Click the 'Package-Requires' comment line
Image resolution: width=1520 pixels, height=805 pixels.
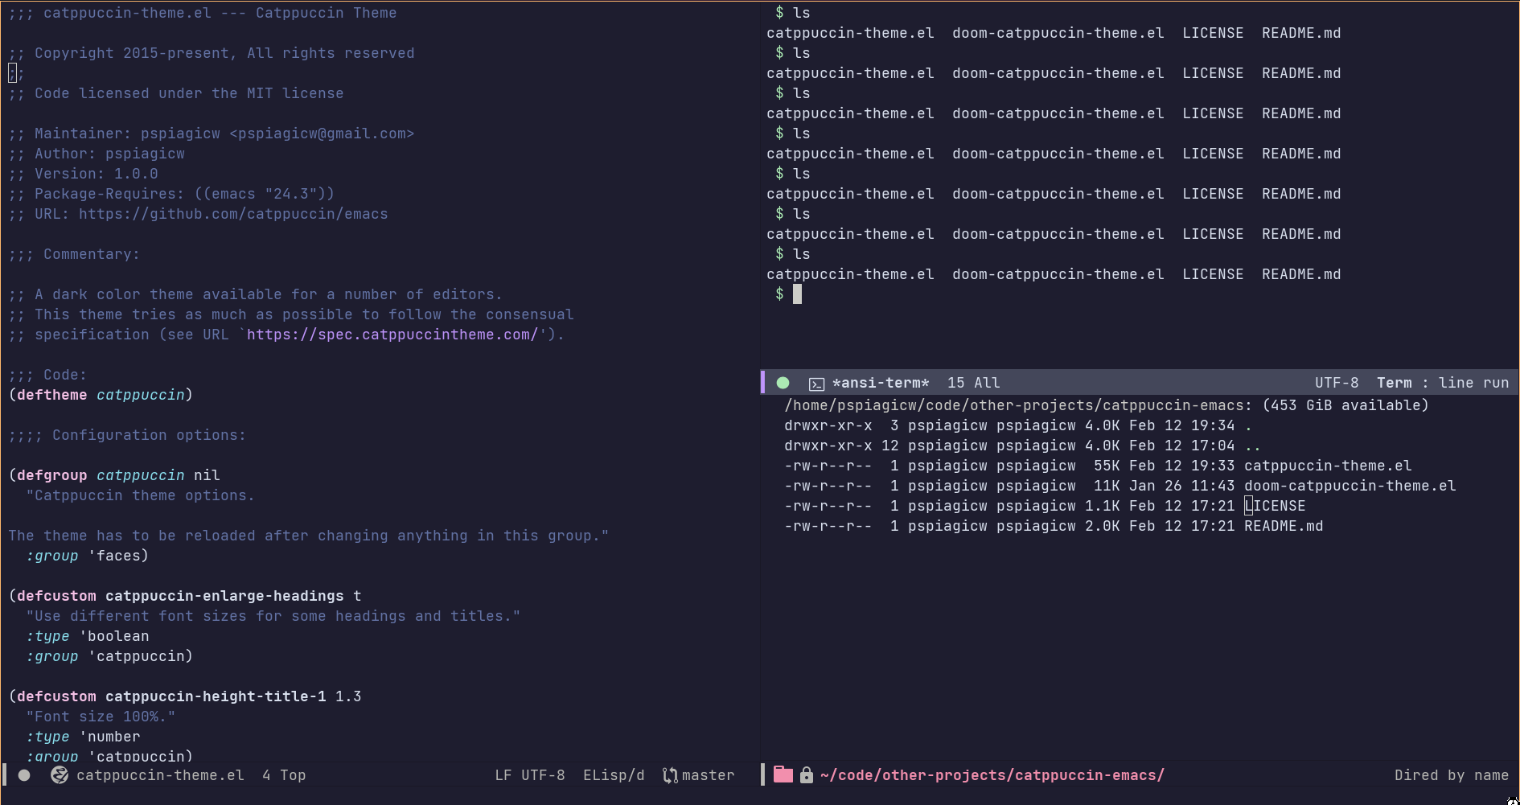(171, 194)
